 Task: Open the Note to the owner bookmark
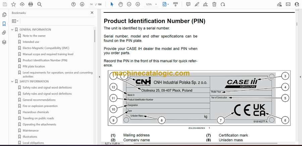(34, 36)
